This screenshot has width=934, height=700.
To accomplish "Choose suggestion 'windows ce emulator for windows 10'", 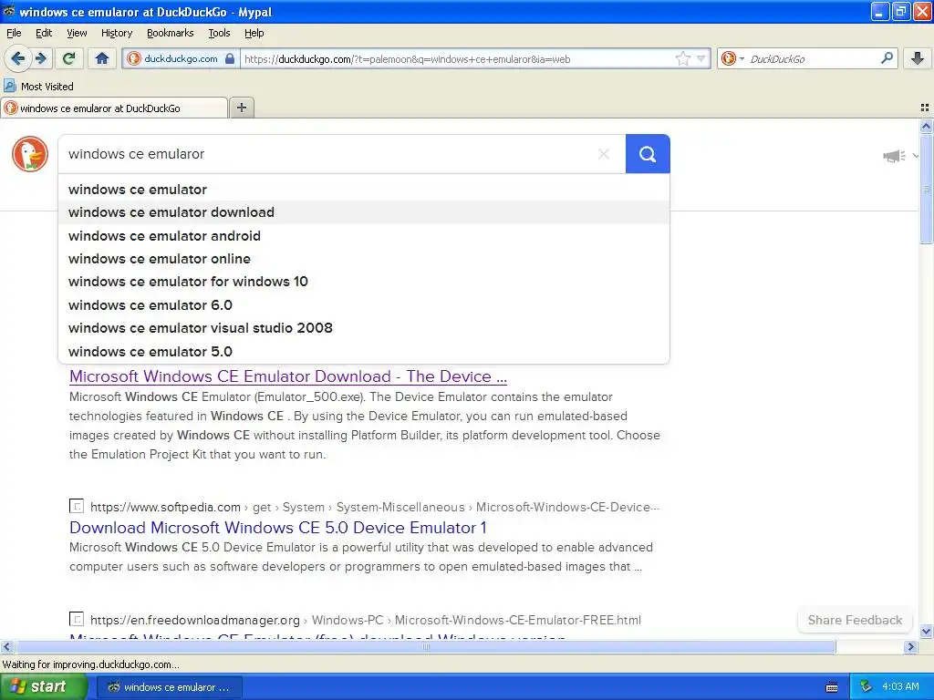I will point(364,282).
